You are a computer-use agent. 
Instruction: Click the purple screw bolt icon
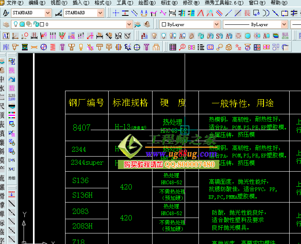pyautogui.click(x=62, y=47)
